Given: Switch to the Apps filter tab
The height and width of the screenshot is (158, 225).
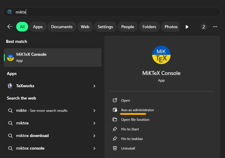Looking at the screenshot, I should 38,27.
